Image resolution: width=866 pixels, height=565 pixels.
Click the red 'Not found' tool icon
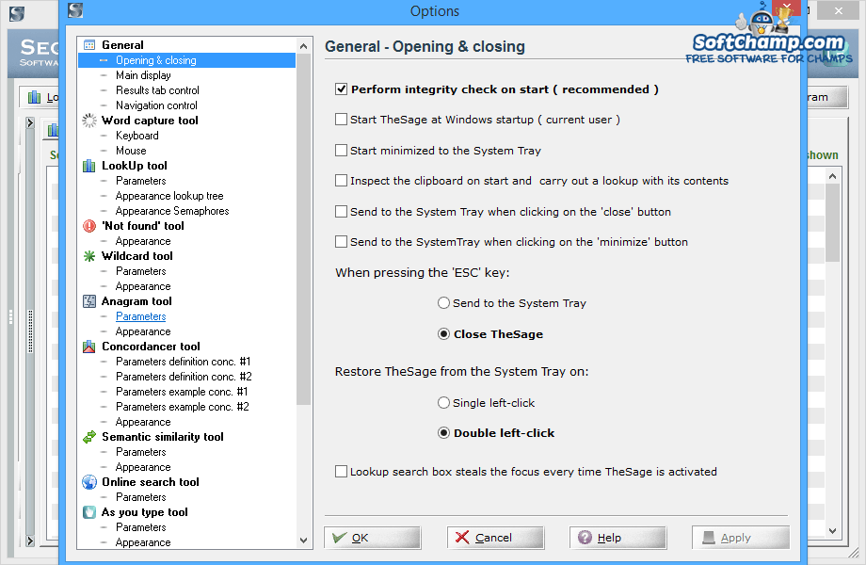(88, 226)
